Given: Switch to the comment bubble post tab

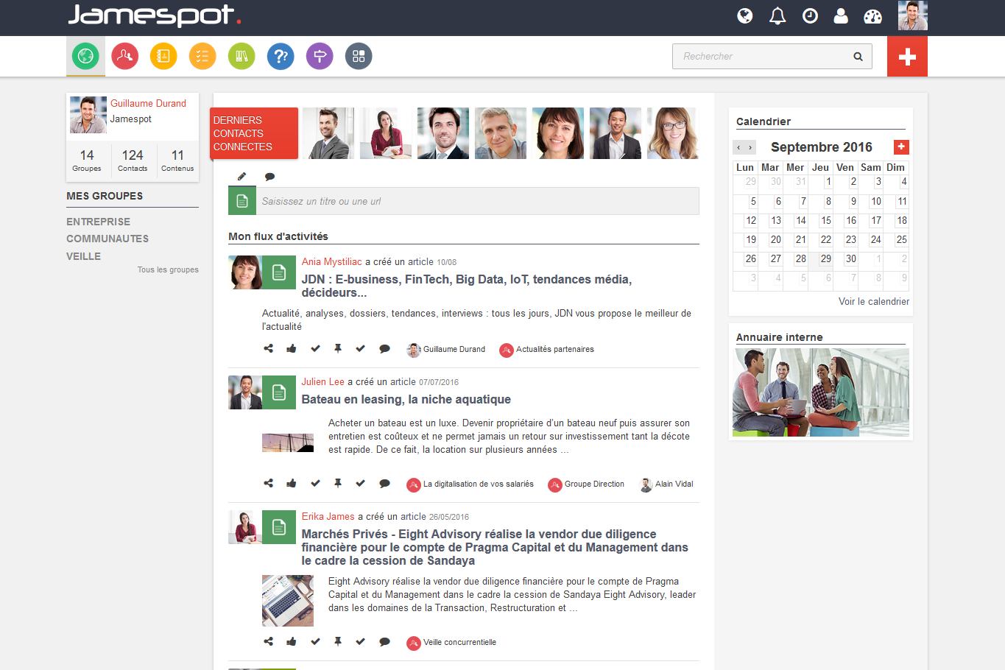Looking at the screenshot, I should pyautogui.click(x=270, y=177).
